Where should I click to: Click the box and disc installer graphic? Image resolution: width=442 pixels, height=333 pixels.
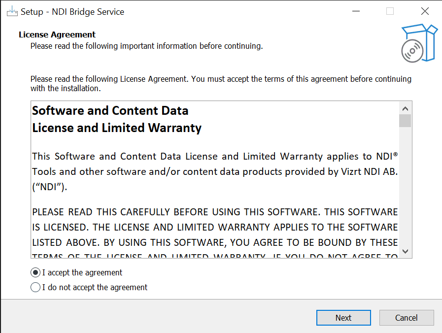point(418,43)
